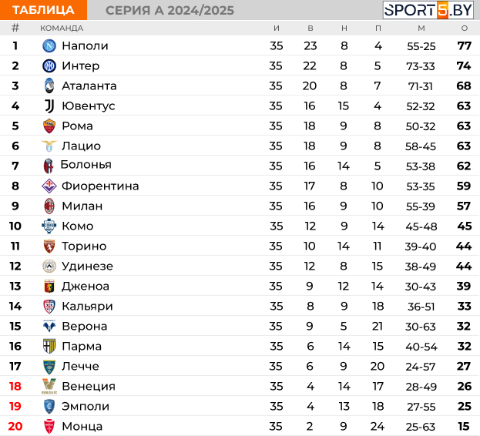Select the Parma shield logo
The image size is (480, 436).
pyautogui.click(x=49, y=346)
